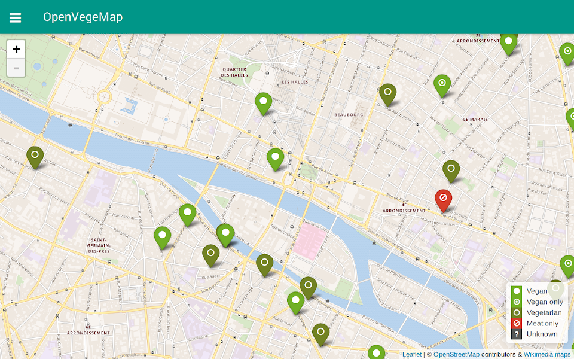Open vegetarian marker directly above red marker

coord(451,169)
